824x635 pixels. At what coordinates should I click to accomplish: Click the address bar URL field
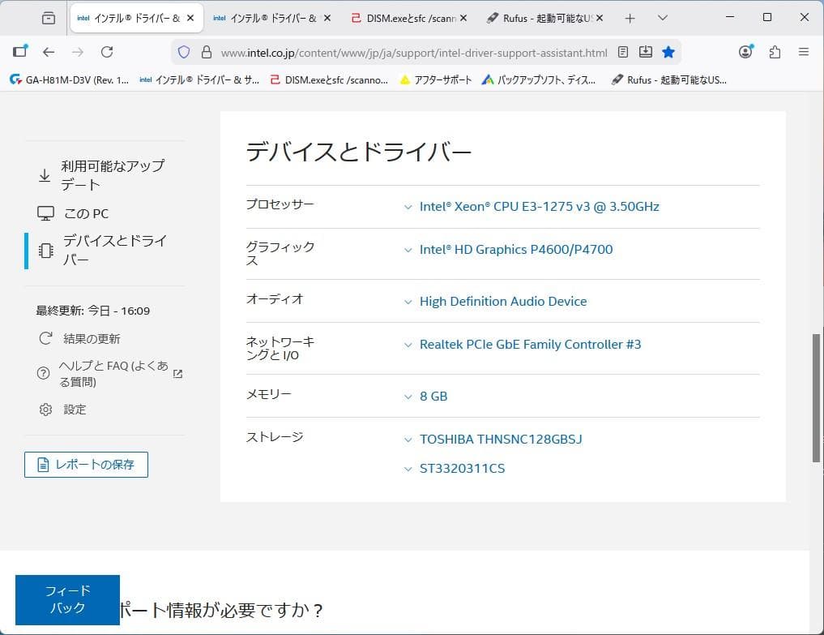coord(413,53)
